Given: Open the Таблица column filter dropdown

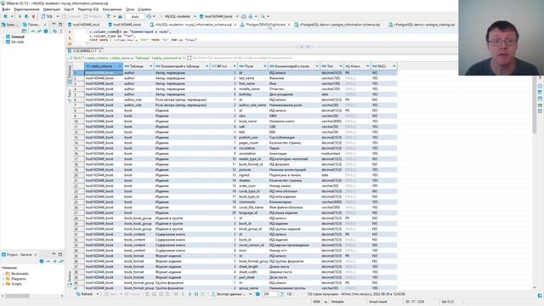Looking at the screenshot, I should (151, 66).
